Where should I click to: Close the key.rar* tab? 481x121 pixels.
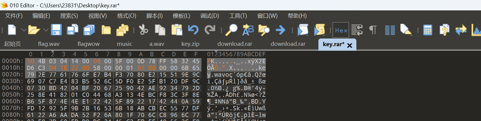[x=350, y=46]
